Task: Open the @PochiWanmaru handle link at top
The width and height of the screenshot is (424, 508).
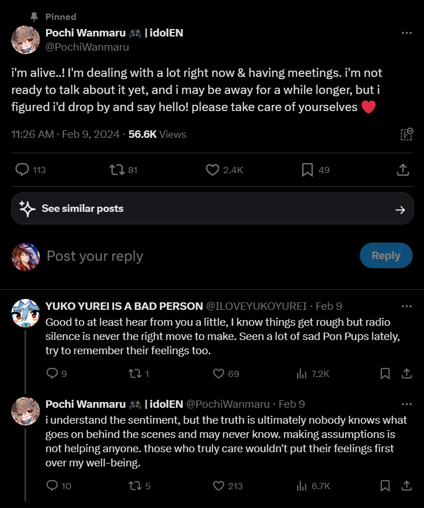Action: point(87,47)
